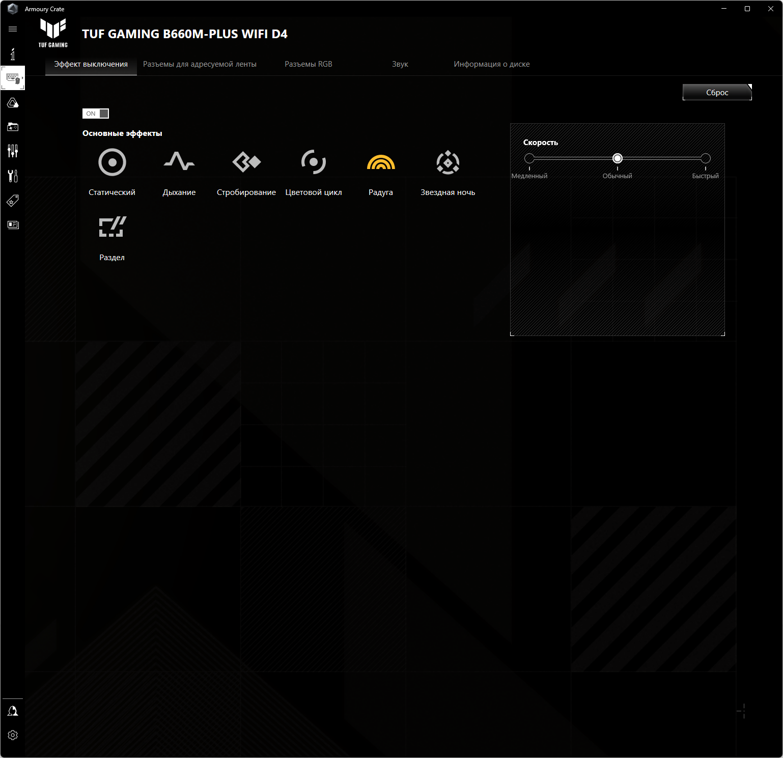Select the Звездная ночь lighting effect

coord(448,173)
